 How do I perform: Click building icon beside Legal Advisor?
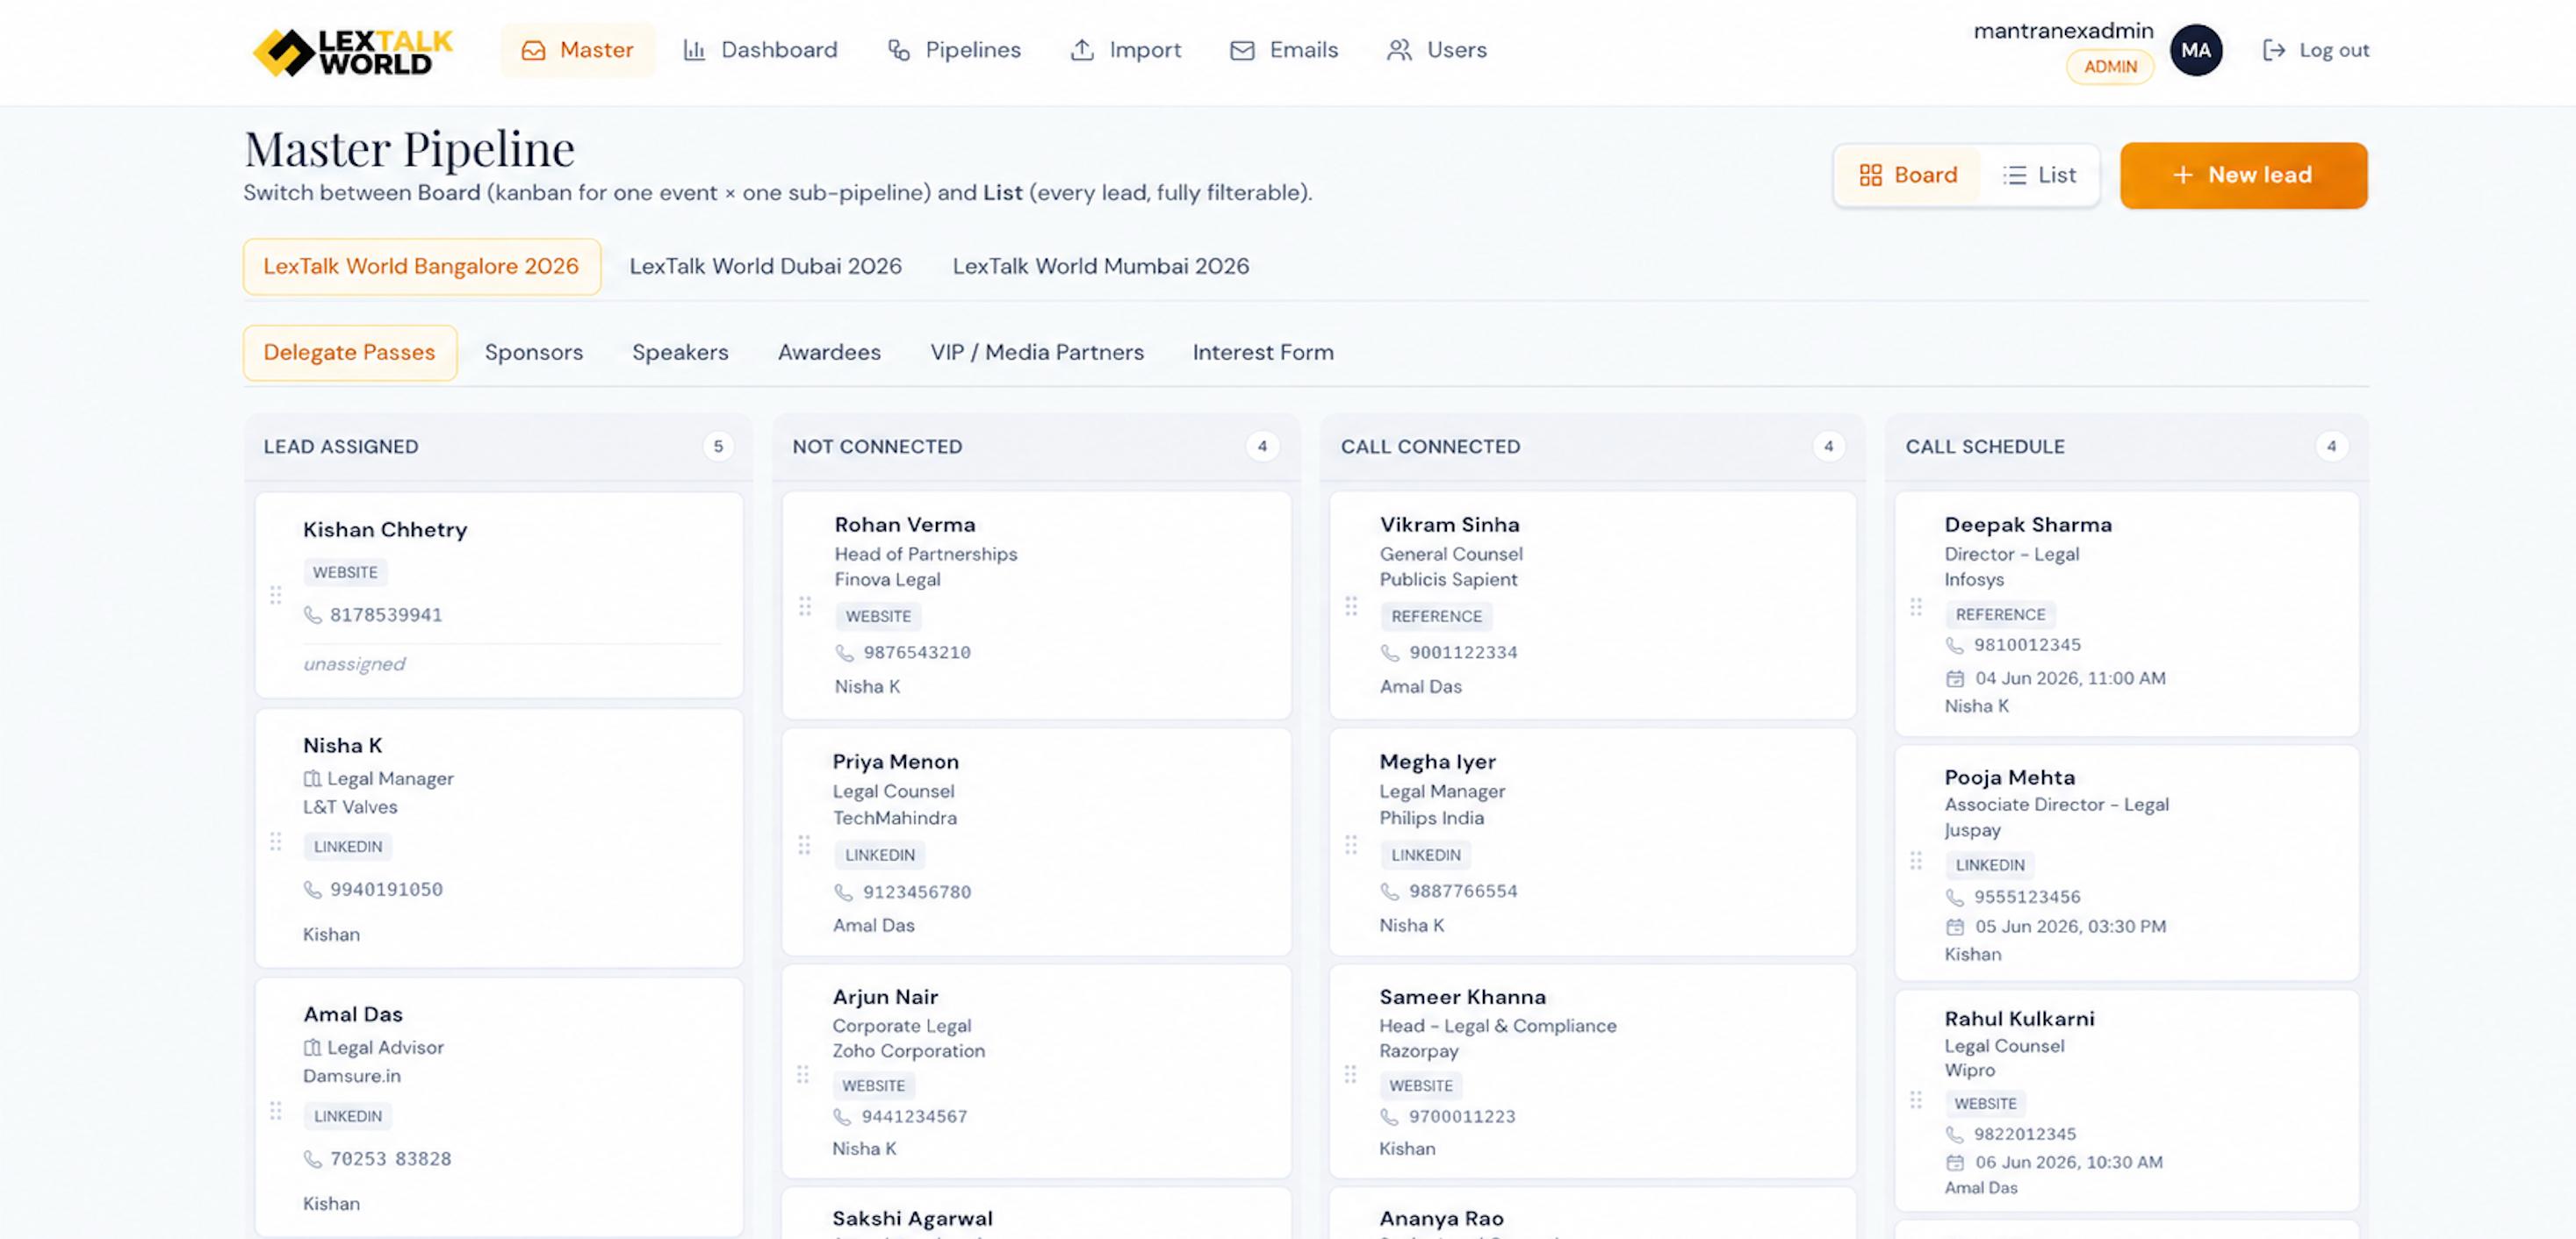[x=312, y=1047]
